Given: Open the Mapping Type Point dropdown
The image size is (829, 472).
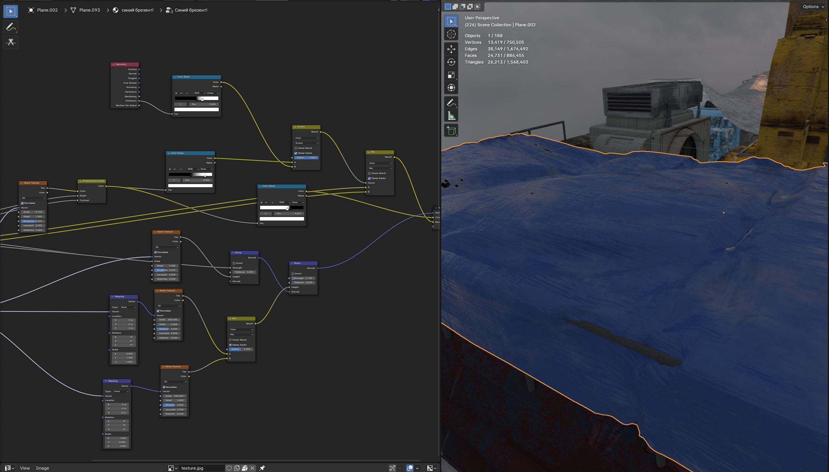Looking at the screenshot, I should coord(128,307).
